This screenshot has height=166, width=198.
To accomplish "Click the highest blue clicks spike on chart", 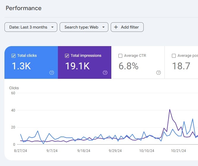I will (x=193, y=119).
